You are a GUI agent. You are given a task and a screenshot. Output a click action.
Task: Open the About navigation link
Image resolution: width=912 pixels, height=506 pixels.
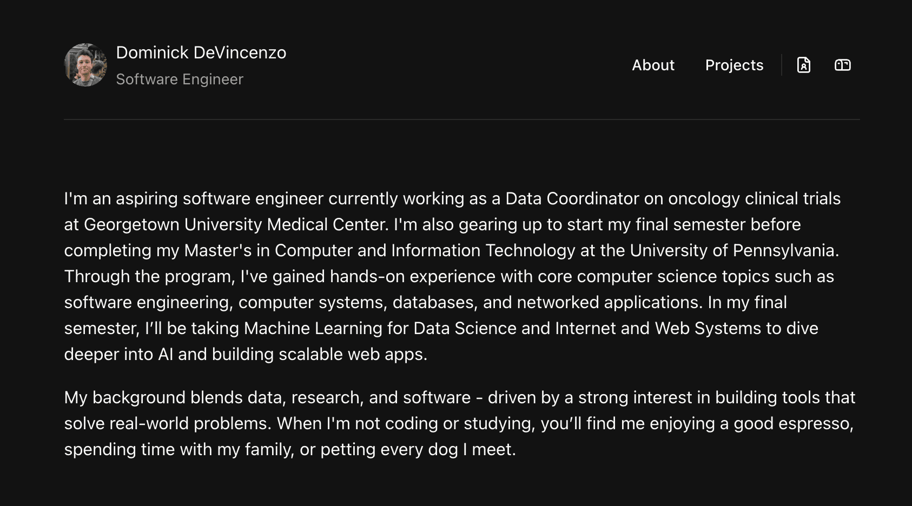pos(653,65)
